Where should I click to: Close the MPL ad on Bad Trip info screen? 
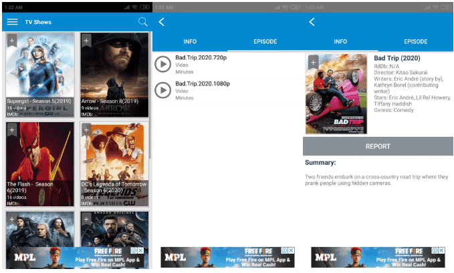[441, 250]
